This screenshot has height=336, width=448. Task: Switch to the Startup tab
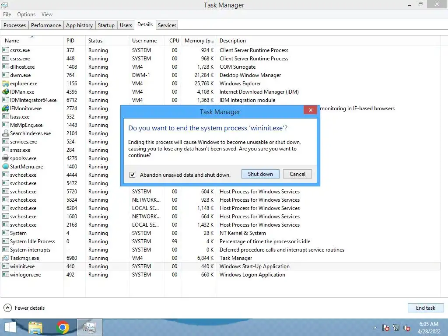click(x=106, y=25)
